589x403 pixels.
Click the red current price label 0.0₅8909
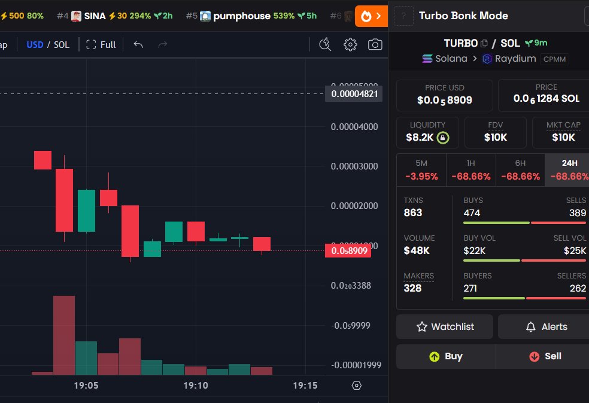348,251
